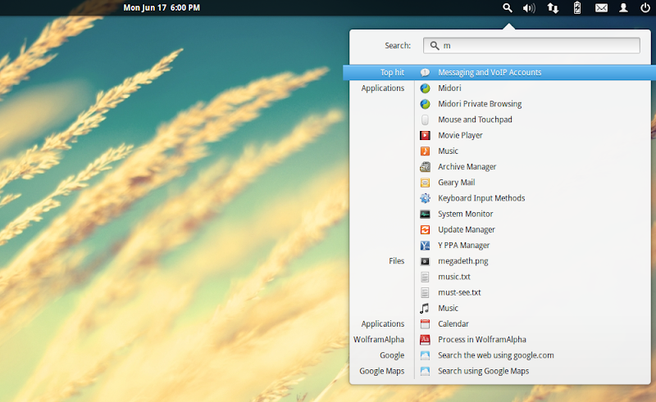Image resolution: width=656 pixels, height=402 pixels.
Task: Click the WolframAlpha red icon
Action: click(425, 340)
